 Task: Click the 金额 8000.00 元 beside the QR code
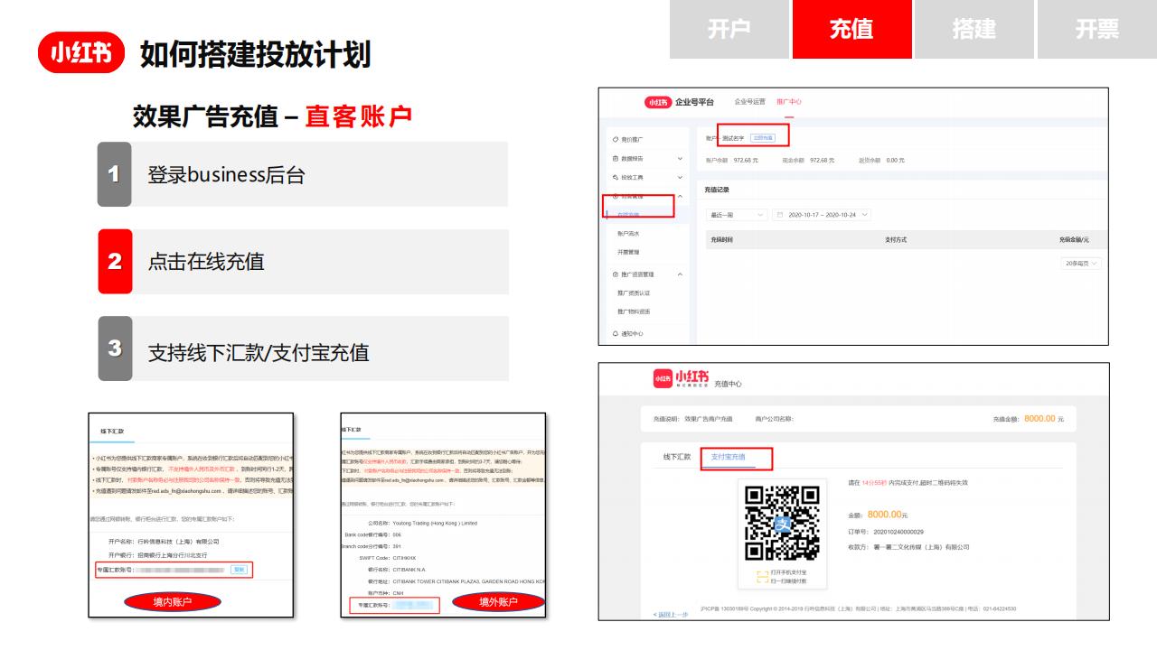coord(878,515)
